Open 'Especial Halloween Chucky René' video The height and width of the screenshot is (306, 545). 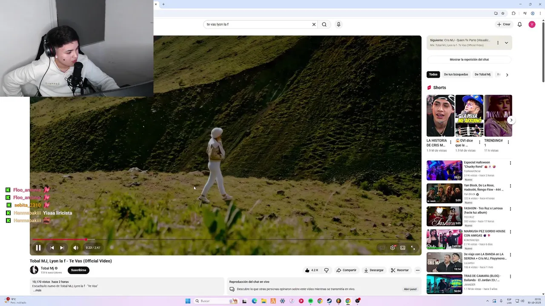(444, 170)
